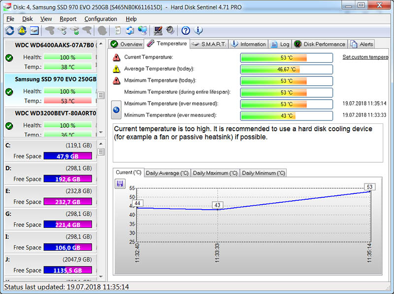Click the speaker sound toolbar icon

[x=170, y=31]
